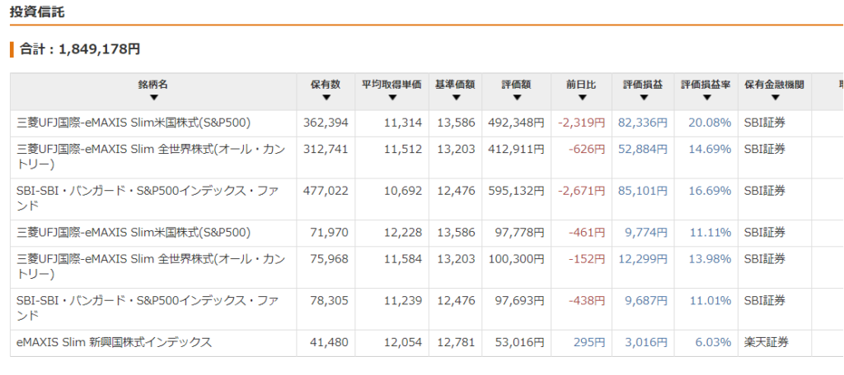Click the 20.08% gain rate
The height and width of the screenshot is (375, 844).
click(710, 123)
